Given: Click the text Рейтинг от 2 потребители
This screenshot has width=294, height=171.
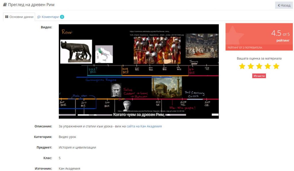Looking at the screenshot, I should 245,47.
